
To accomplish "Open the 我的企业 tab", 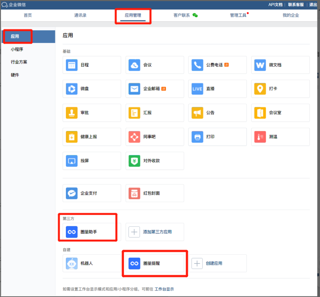I will 291,15.
